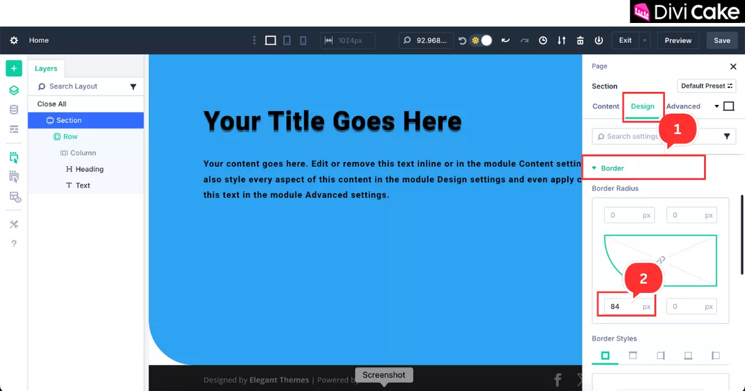Screen dimensions: 745x391
Task: Click the green plus add module button
Action: (14, 68)
